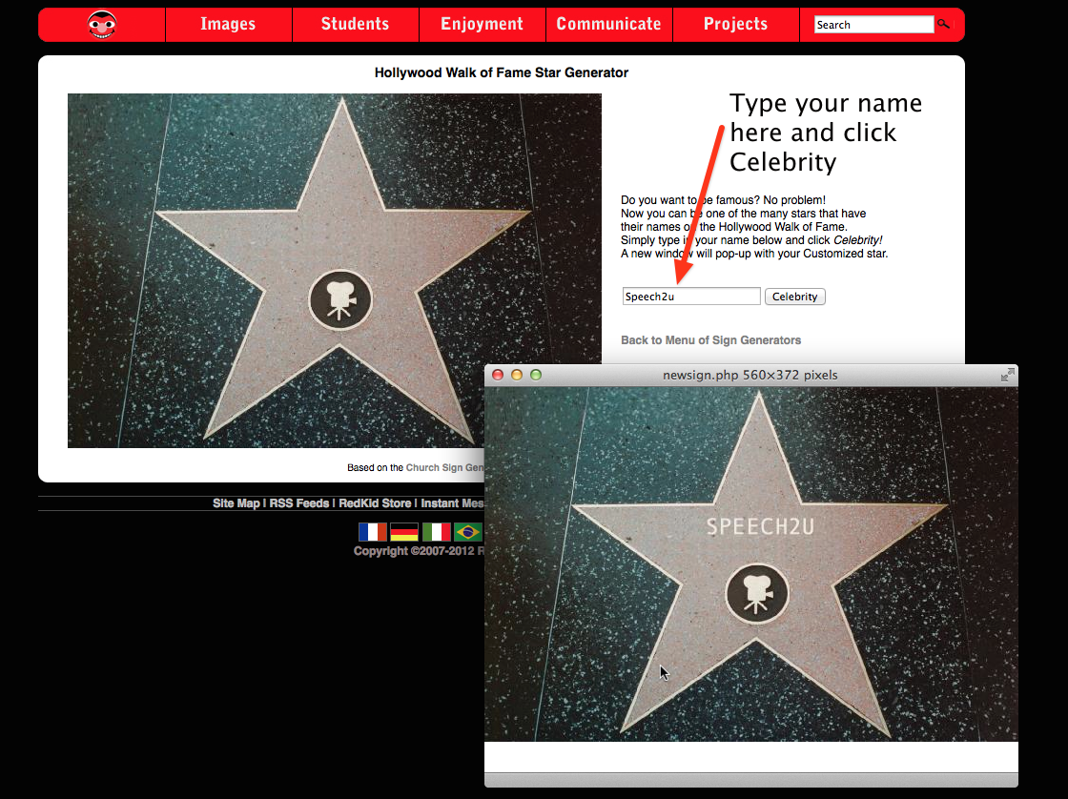Click the SPEECH2U star image in the popup

pos(751,564)
